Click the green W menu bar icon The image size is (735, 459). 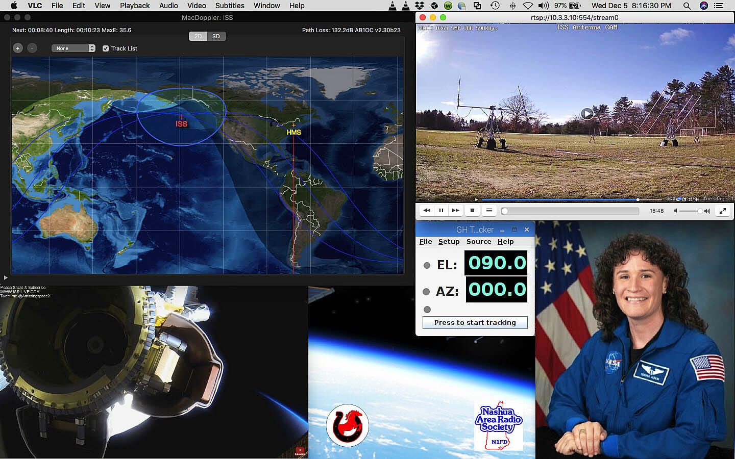pyautogui.click(x=448, y=6)
